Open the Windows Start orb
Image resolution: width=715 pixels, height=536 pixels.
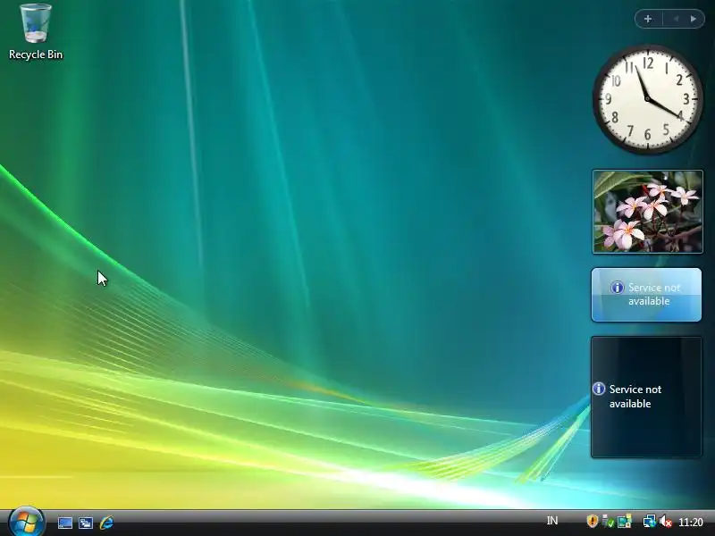tap(27, 523)
